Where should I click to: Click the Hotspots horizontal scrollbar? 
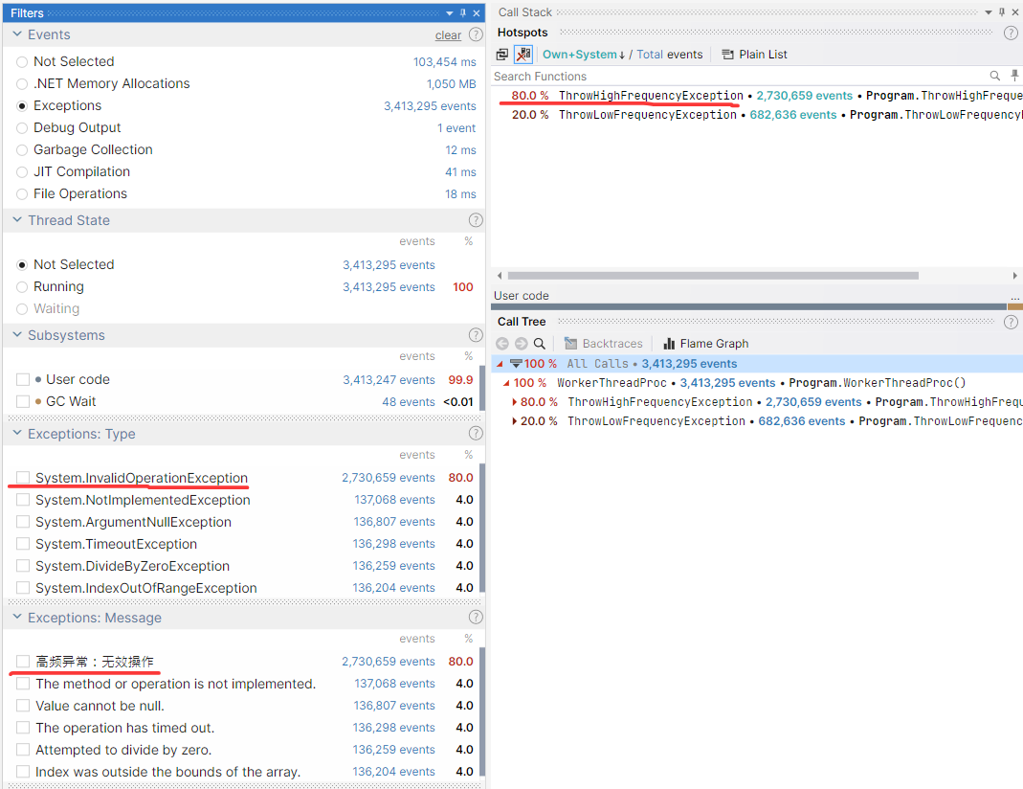click(x=713, y=276)
